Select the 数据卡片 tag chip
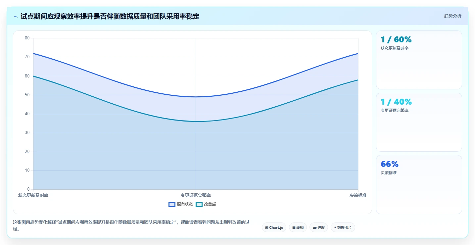Image resolution: width=475 pixels, height=245 pixels. point(343,227)
